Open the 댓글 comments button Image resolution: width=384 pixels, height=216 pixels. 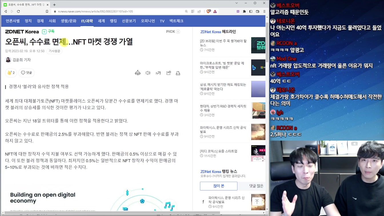[x=27, y=73]
